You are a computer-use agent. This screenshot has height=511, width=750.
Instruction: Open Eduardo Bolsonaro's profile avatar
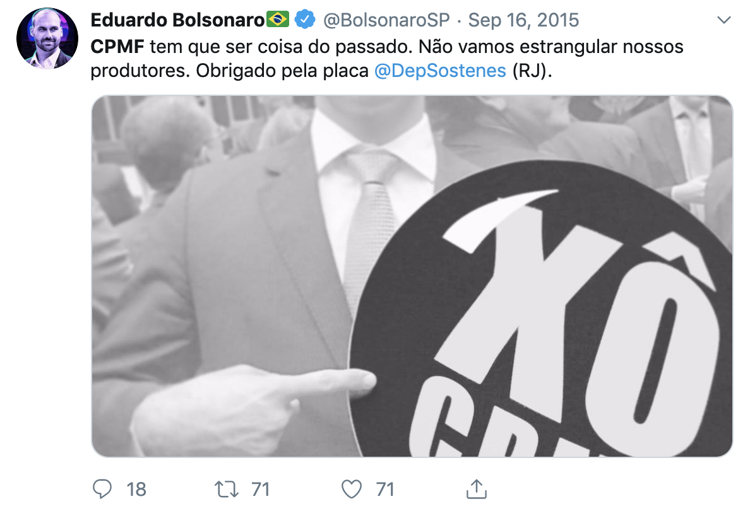tap(47, 38)
